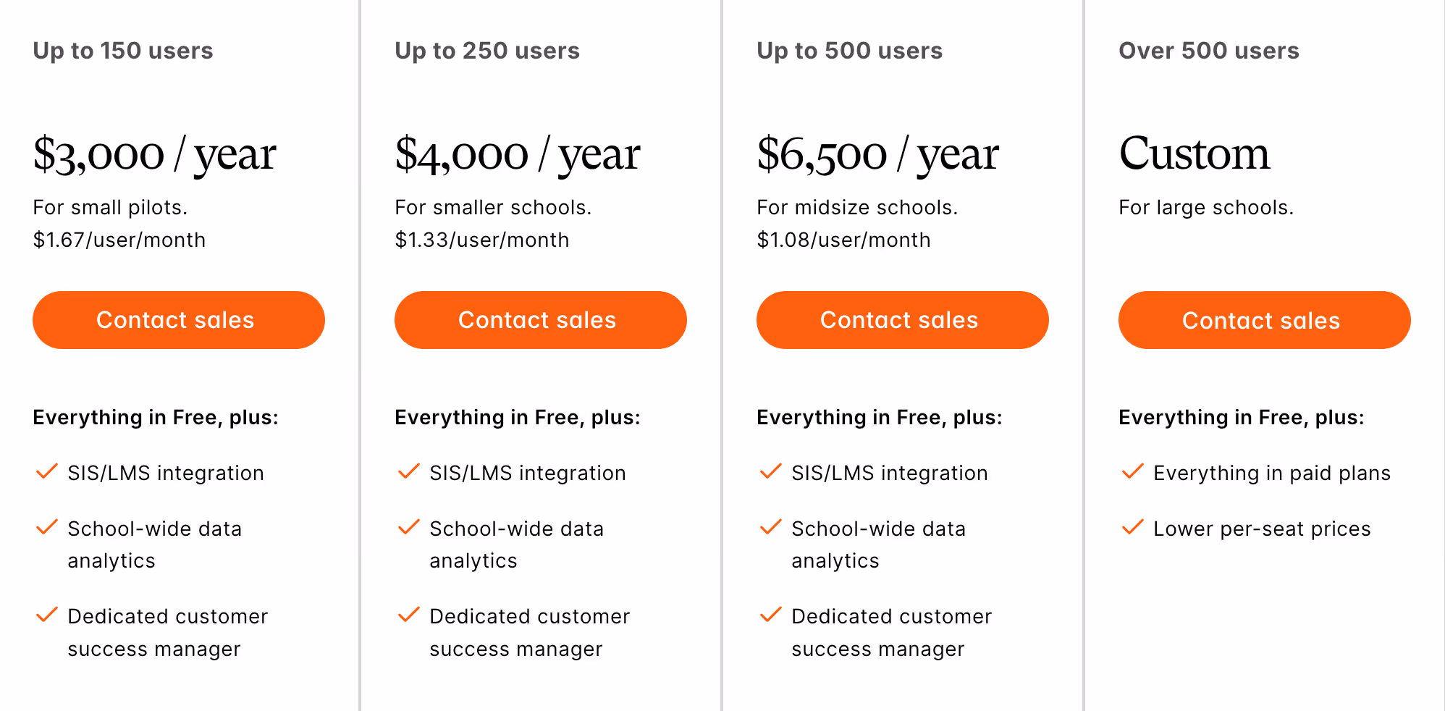Click the Everything in Free, plus heading in first column
Viewport: 1445px width, 711px height.
(x=155, y=416)
